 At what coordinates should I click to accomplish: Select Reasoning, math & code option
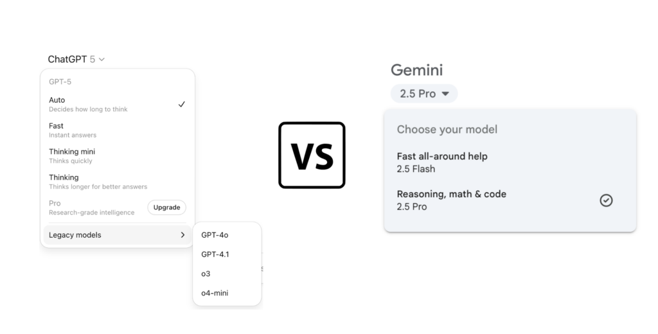[x=451, y=200]
